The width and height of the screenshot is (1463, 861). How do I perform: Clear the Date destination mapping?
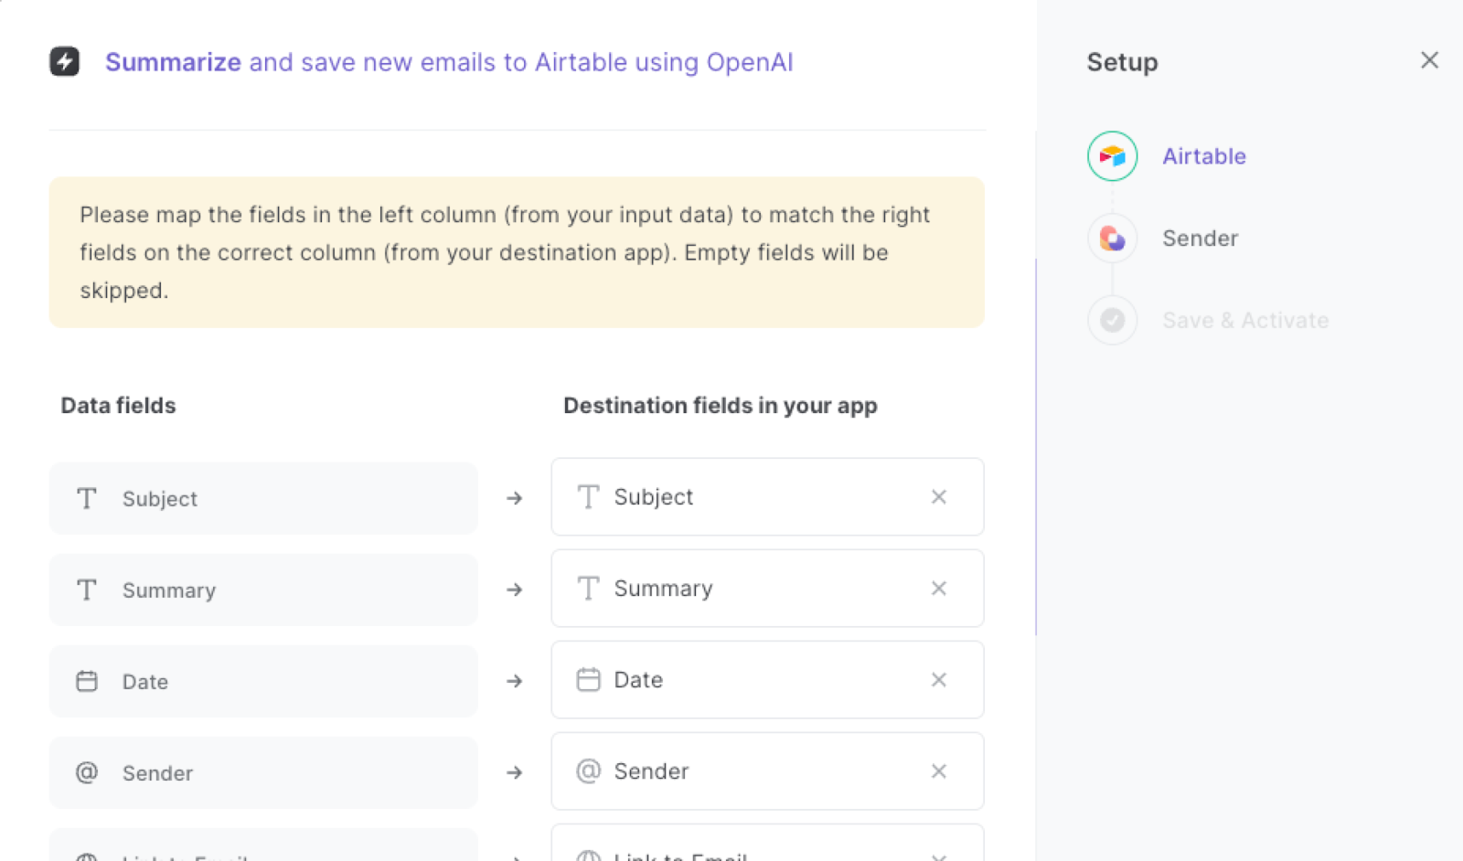939,680
